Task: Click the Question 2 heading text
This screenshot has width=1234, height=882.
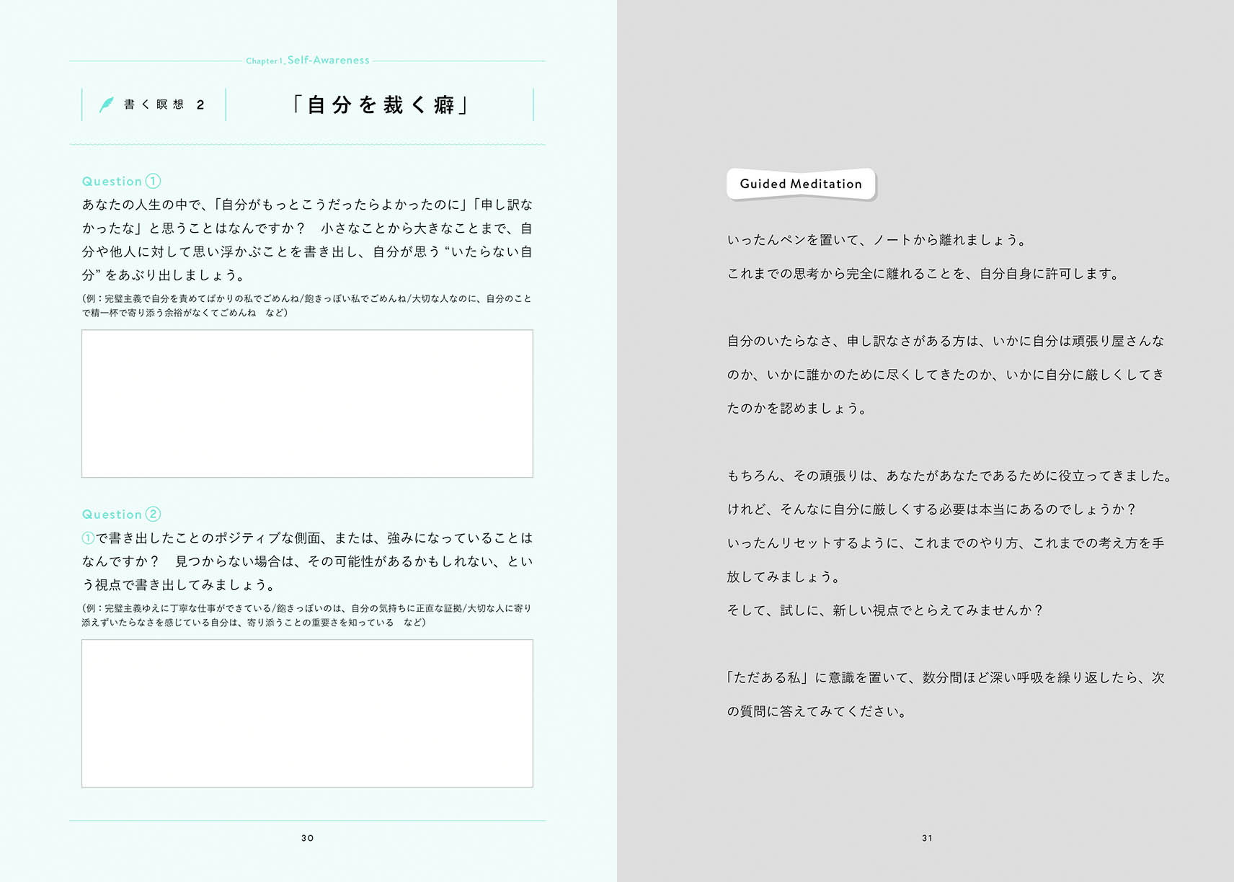Action: tap(112, 514)
